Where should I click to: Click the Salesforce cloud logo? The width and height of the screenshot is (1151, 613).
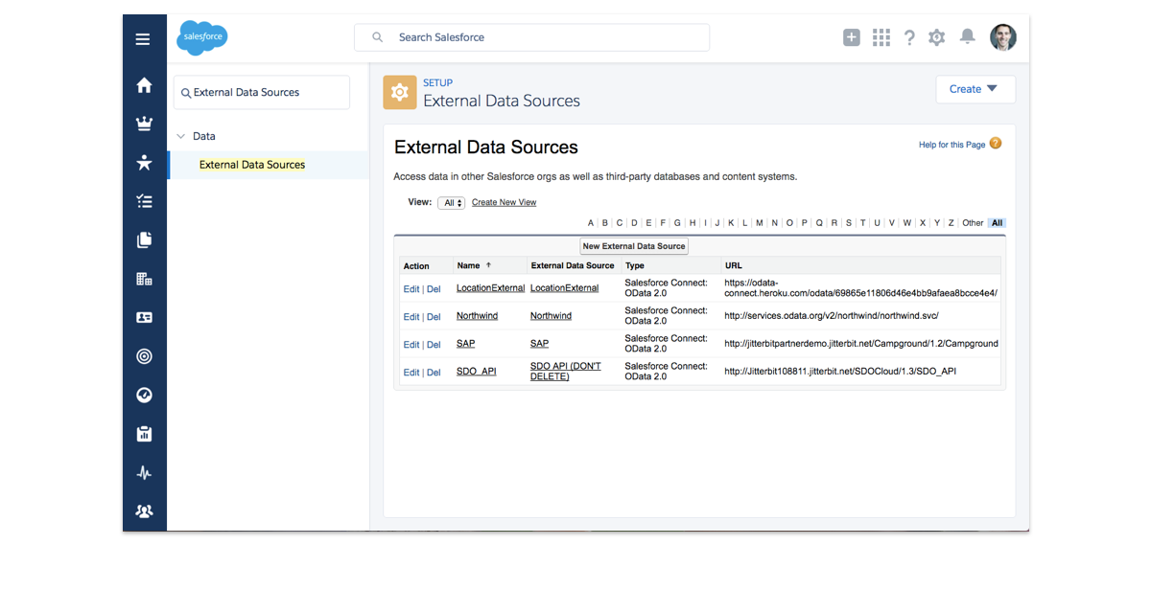click(x=201, y=38)
